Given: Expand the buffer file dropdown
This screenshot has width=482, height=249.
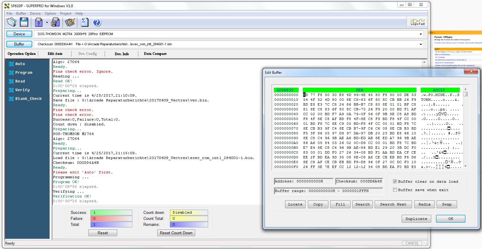Looking at the screenshot, I should (x=421, y=44).
